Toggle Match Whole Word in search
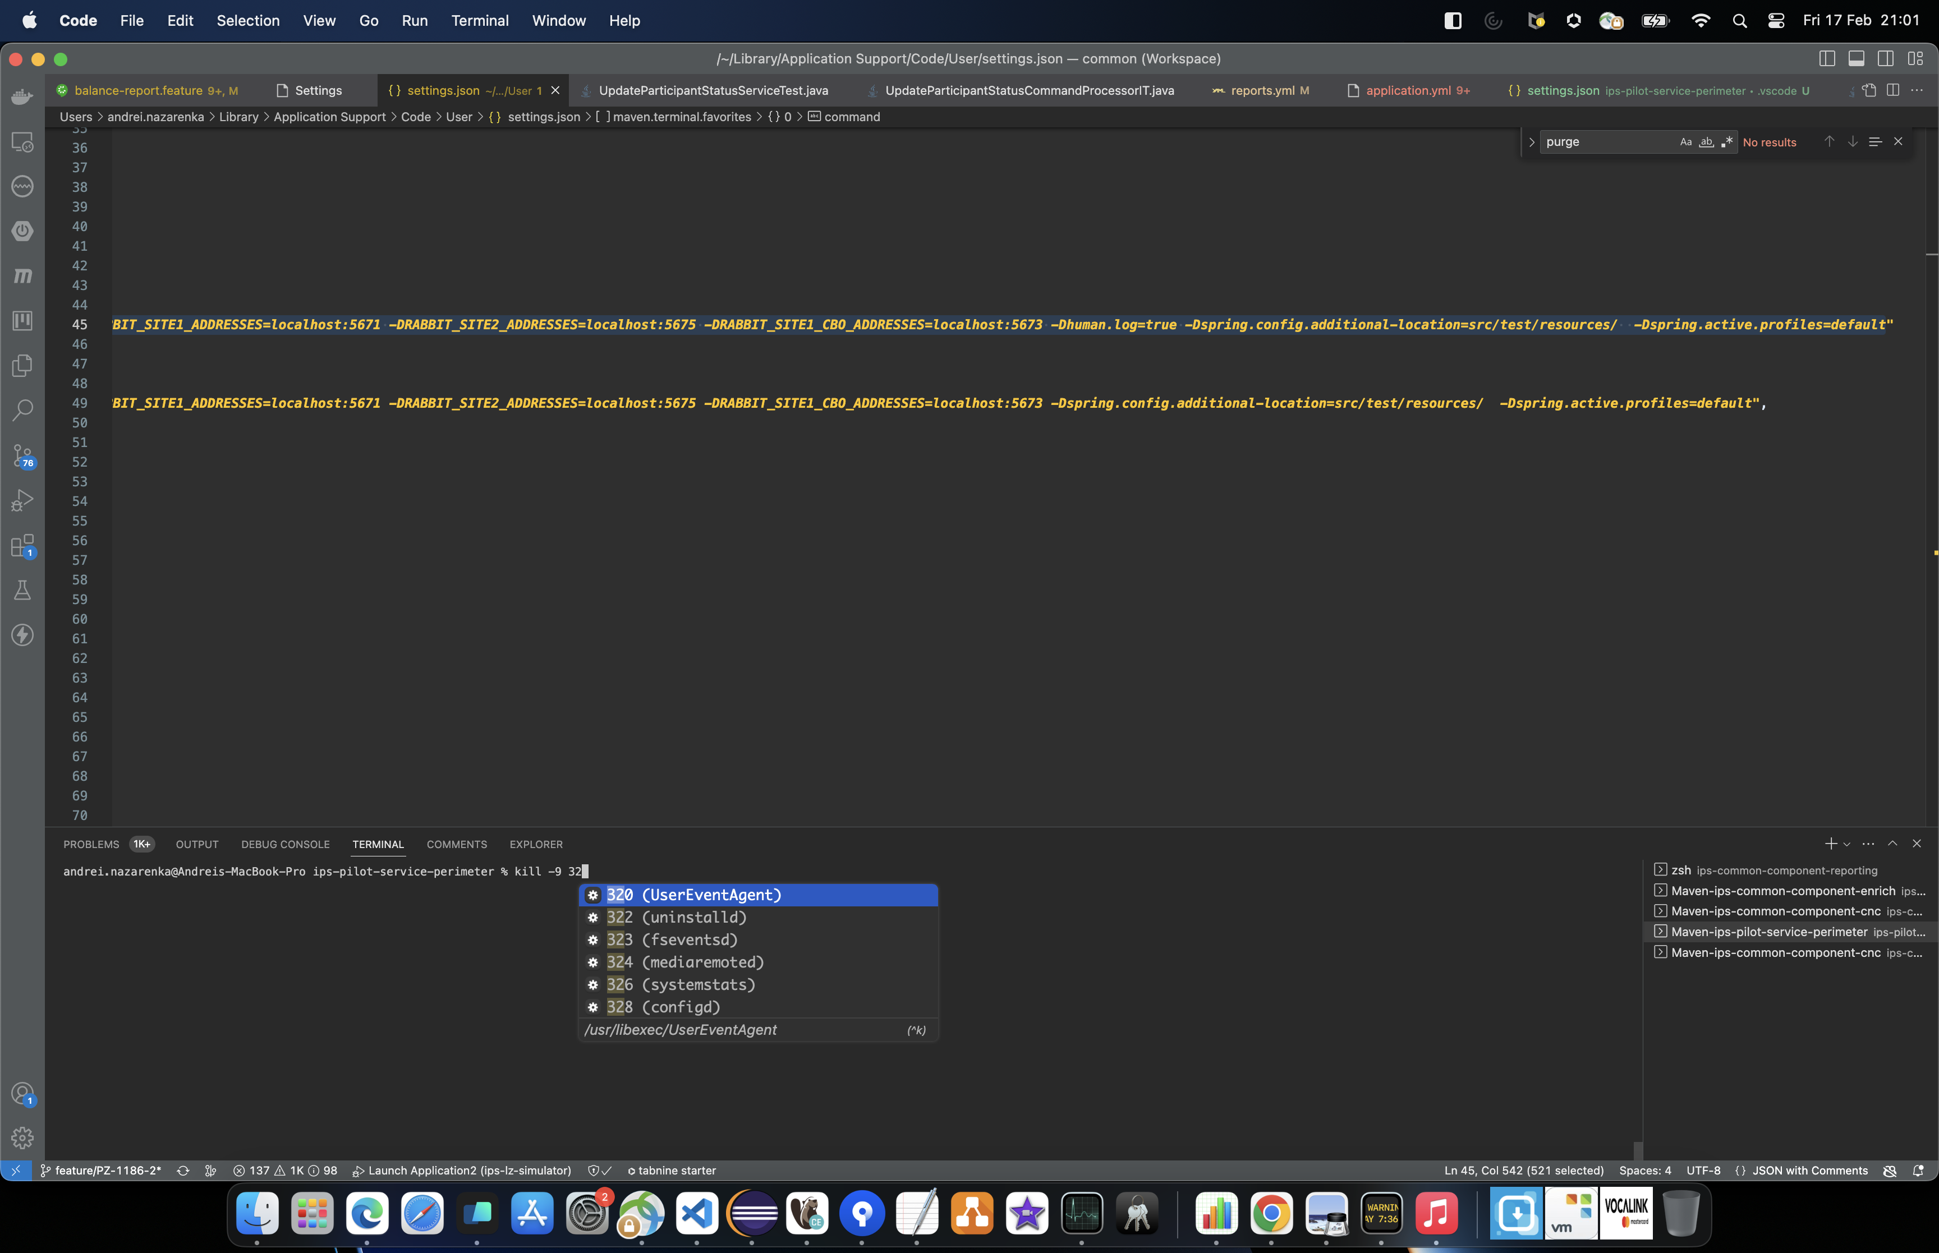 pos(1706,141)
